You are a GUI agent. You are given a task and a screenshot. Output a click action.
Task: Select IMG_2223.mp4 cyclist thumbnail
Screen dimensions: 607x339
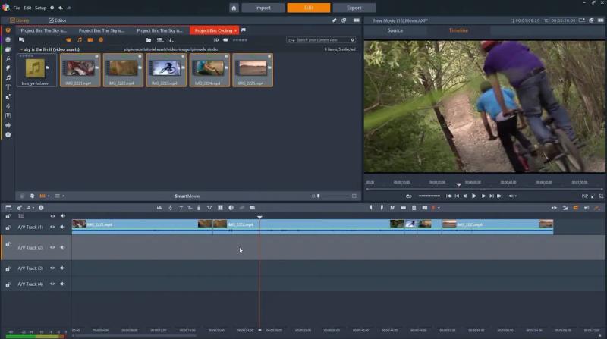coord(166,70)
